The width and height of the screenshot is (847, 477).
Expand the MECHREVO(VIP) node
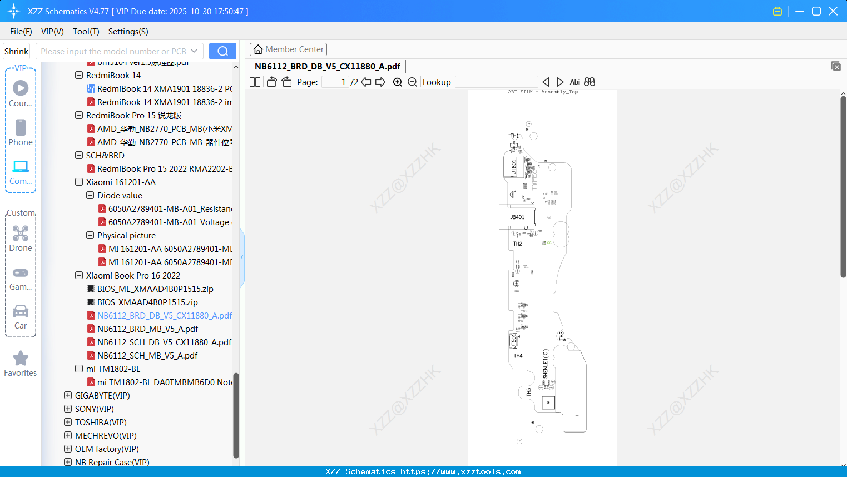(x=68, y=435)
